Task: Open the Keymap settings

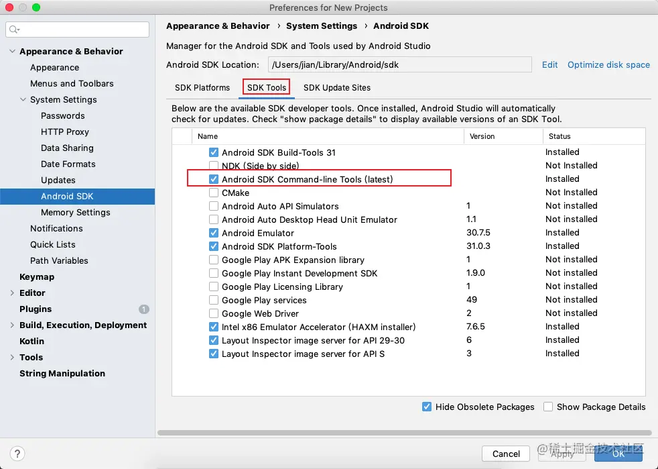Action: pyautogui.click(x=37, y=277)
